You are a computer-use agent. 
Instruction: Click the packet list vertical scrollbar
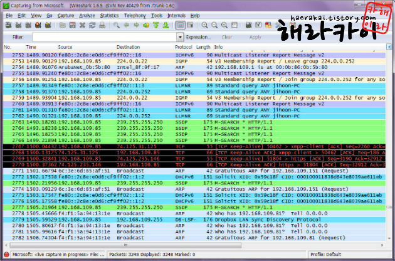[x=389, y=142]
